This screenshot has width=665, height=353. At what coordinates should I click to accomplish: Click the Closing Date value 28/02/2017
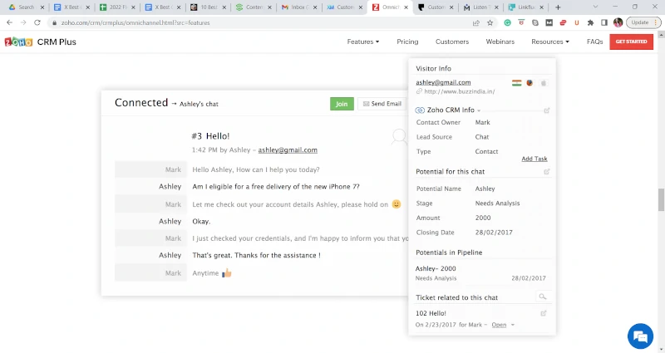click(494, 233)
